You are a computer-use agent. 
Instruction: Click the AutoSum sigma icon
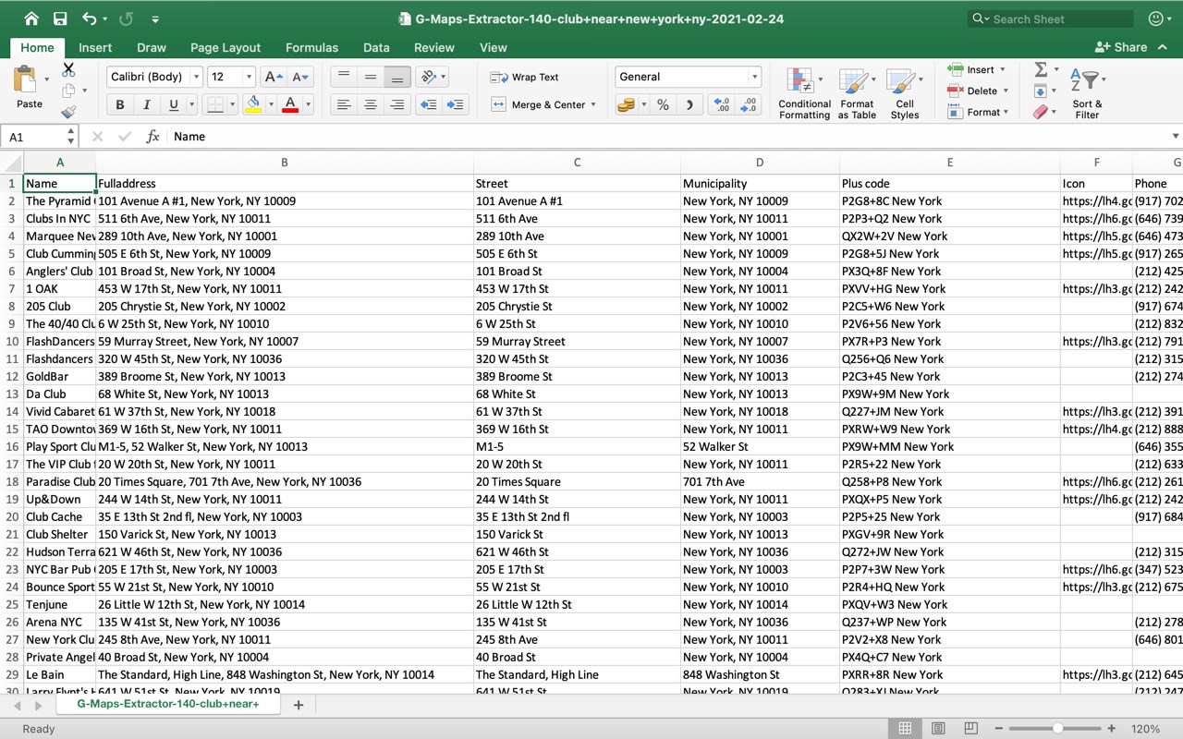click(1041, 69)
